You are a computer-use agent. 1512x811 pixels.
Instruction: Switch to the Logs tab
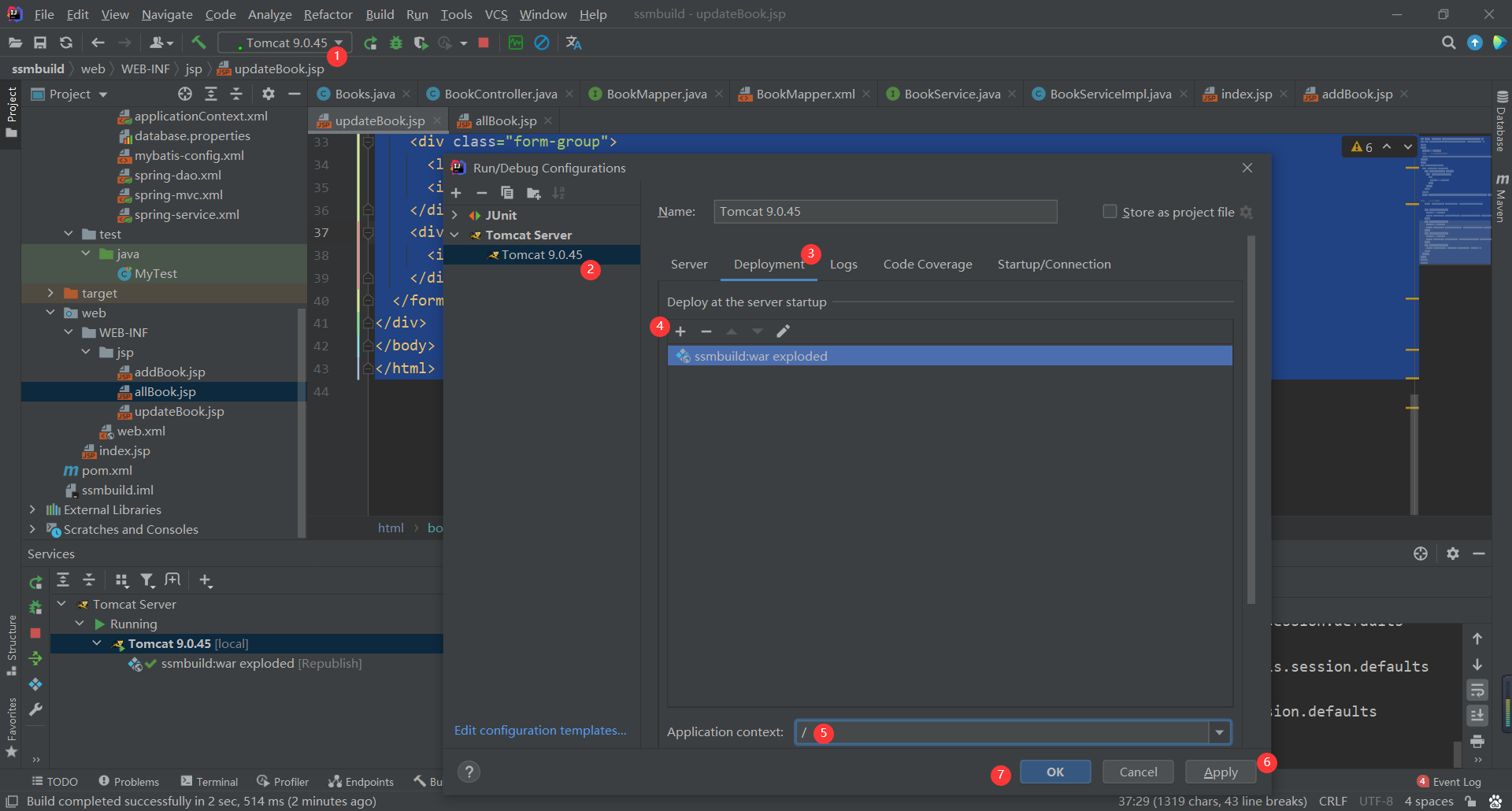843,265
